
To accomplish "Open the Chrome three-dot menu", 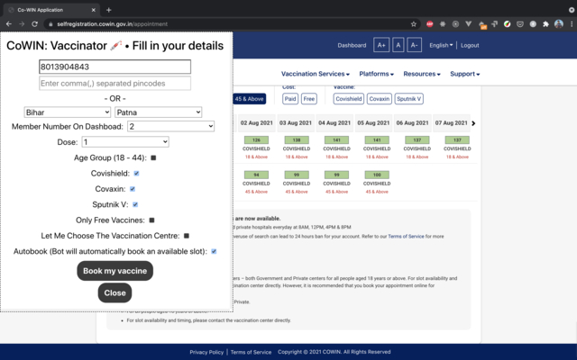I will (572, 24).
